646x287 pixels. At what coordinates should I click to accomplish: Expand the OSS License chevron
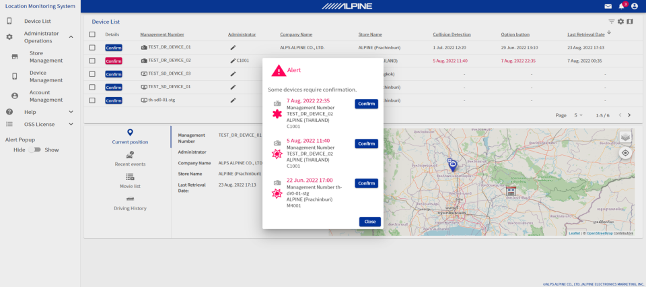point(71,124)
